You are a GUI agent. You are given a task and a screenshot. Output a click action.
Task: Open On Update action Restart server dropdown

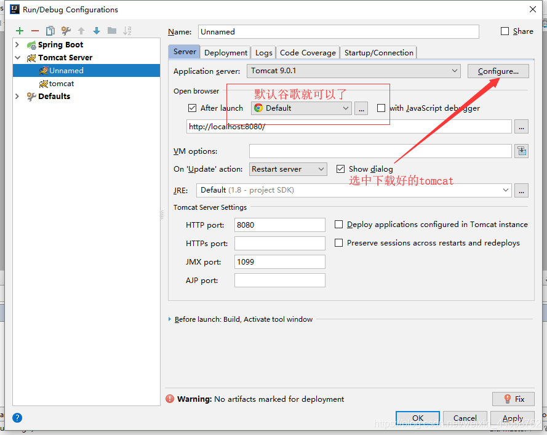pos(288,169)
